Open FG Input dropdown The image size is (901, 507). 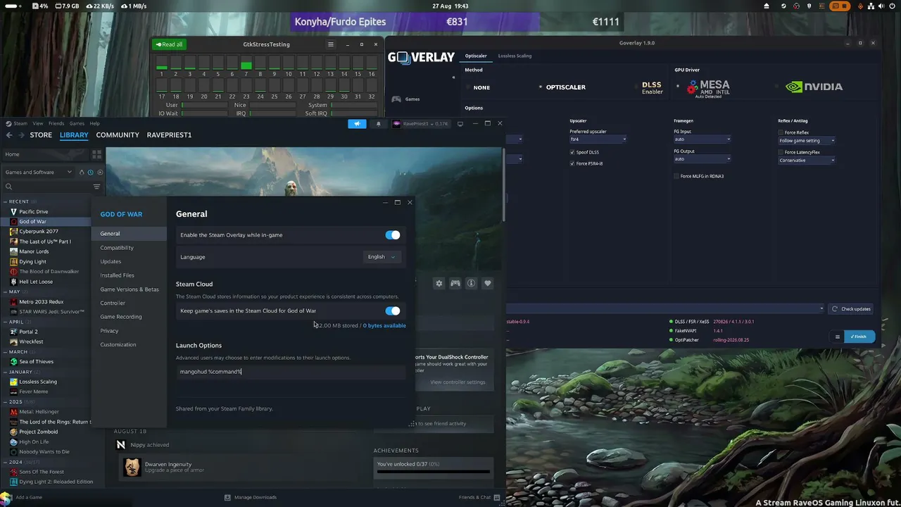(702, 139)
